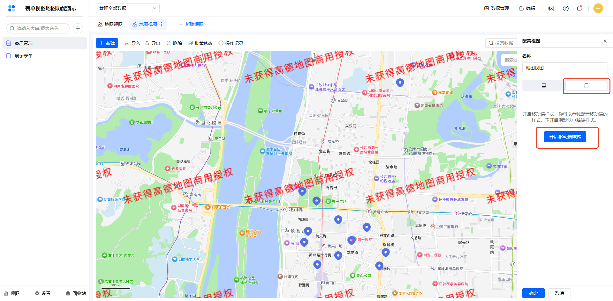
Task: Enable mobile style with 开启移动端样式
Action: tap(565, 137)
